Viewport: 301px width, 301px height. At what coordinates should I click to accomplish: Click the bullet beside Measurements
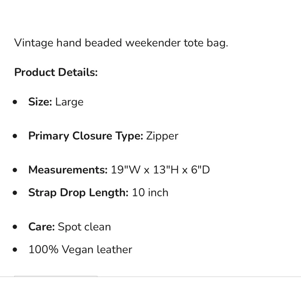pos(15,170)
